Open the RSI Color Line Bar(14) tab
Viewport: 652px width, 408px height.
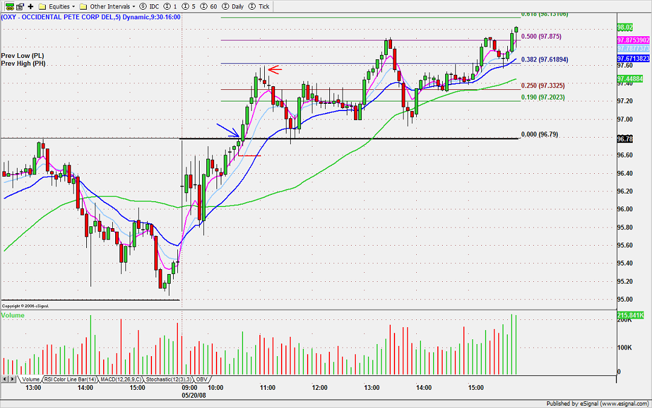click(70, 379)
